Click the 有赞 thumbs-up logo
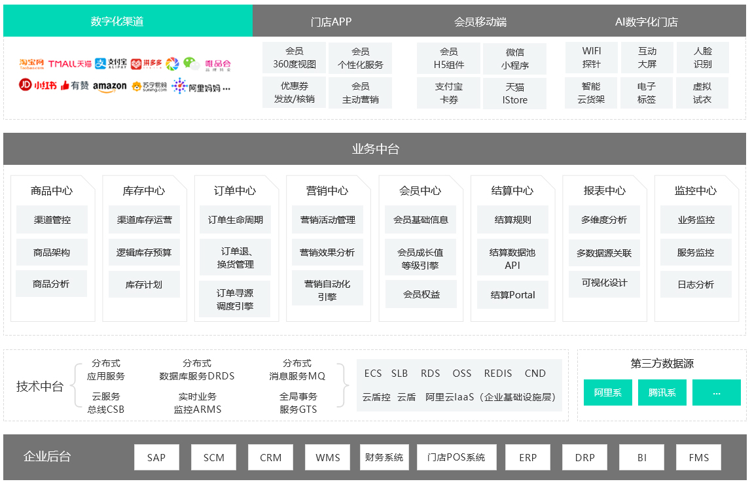Viewport: 752px width, 488px height. (75, 85)
